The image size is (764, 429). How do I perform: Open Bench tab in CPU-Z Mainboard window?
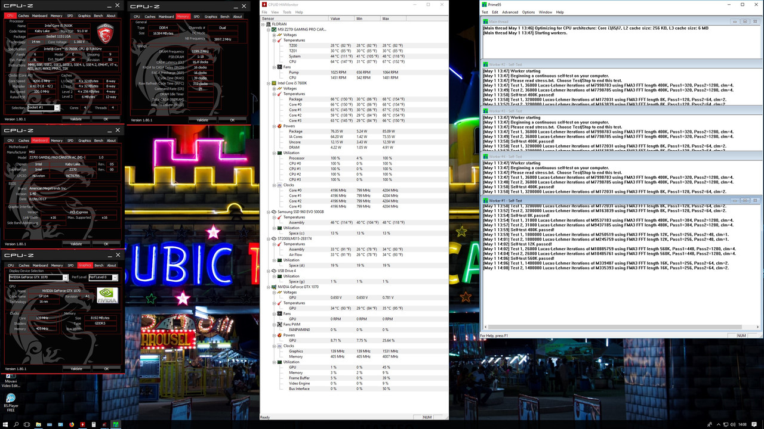[x=99, y=141]
